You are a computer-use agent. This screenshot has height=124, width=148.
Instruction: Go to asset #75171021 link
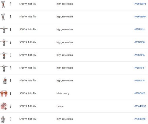(139, 29)
